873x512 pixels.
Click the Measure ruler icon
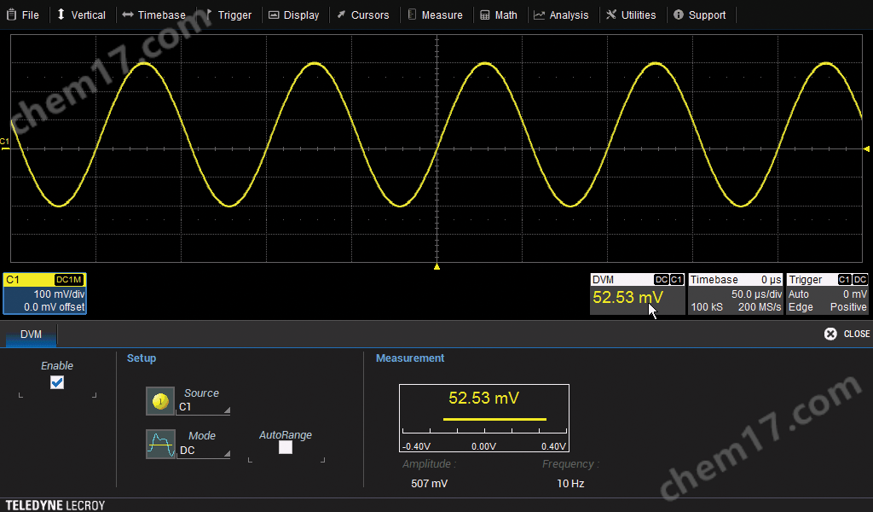(412, 15)
